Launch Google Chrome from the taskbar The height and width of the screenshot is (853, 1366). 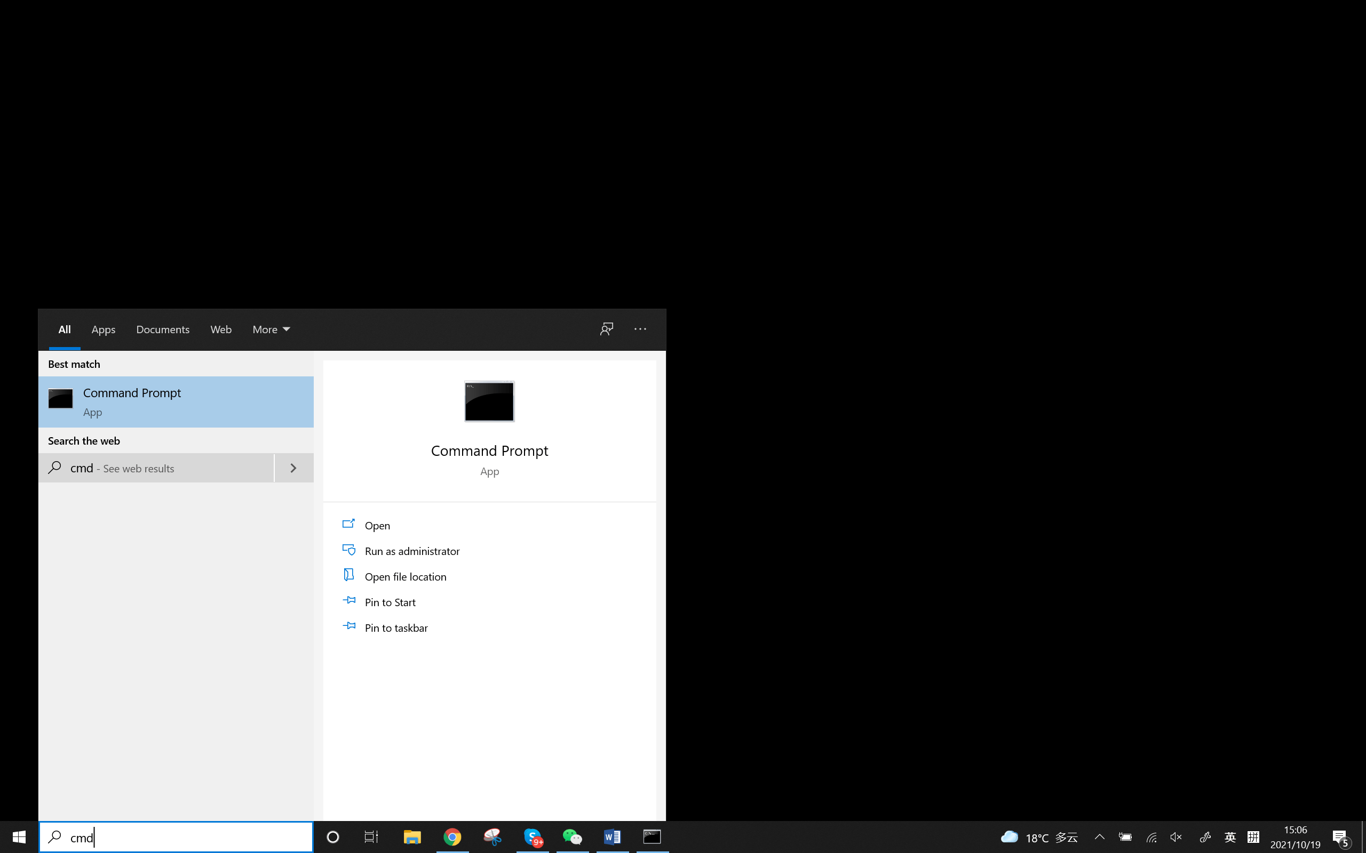coord(452,837)
